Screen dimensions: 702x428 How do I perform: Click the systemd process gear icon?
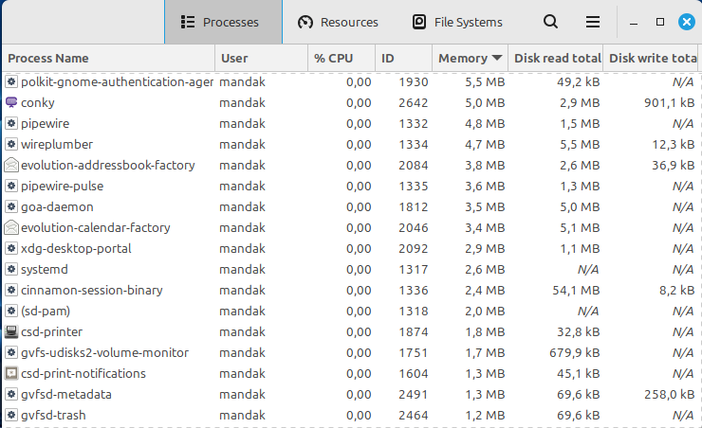click(x=11, y=270)
